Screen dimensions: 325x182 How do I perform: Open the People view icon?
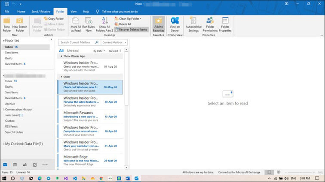(x=25, y=164)
